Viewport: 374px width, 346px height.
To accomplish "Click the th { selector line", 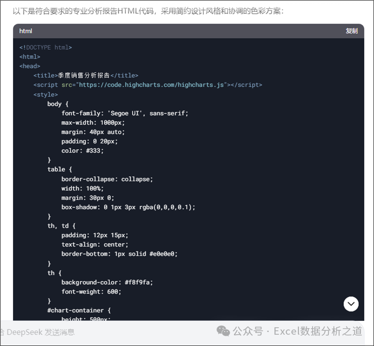I will 54,273.
